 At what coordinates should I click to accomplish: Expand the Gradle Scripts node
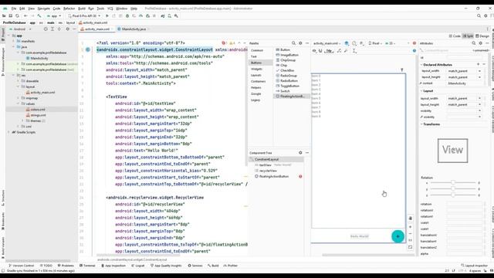coord(8,132)
